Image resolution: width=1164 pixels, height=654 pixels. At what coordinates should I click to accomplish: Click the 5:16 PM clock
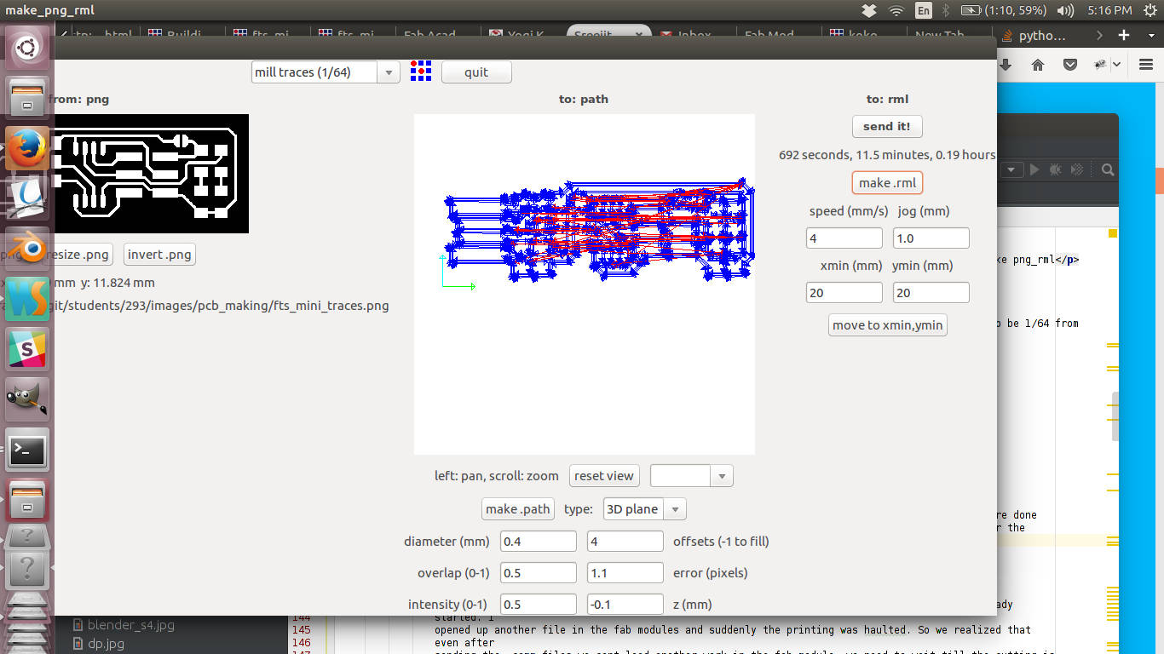(1109, 10)
